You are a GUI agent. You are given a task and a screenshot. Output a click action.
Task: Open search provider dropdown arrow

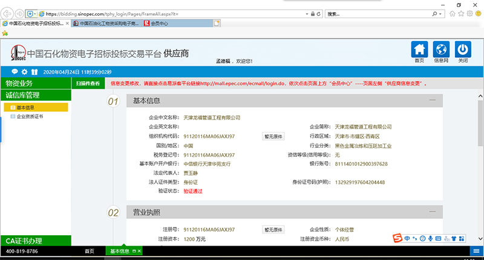coord(440,14)
